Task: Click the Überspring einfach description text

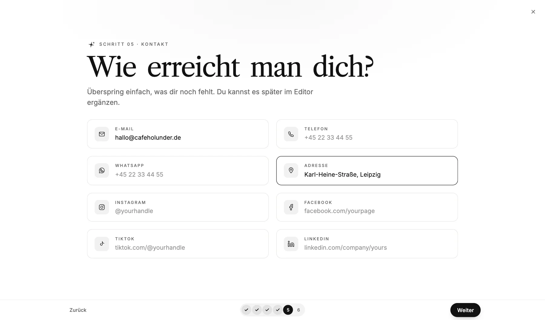Action: [200, 97]
